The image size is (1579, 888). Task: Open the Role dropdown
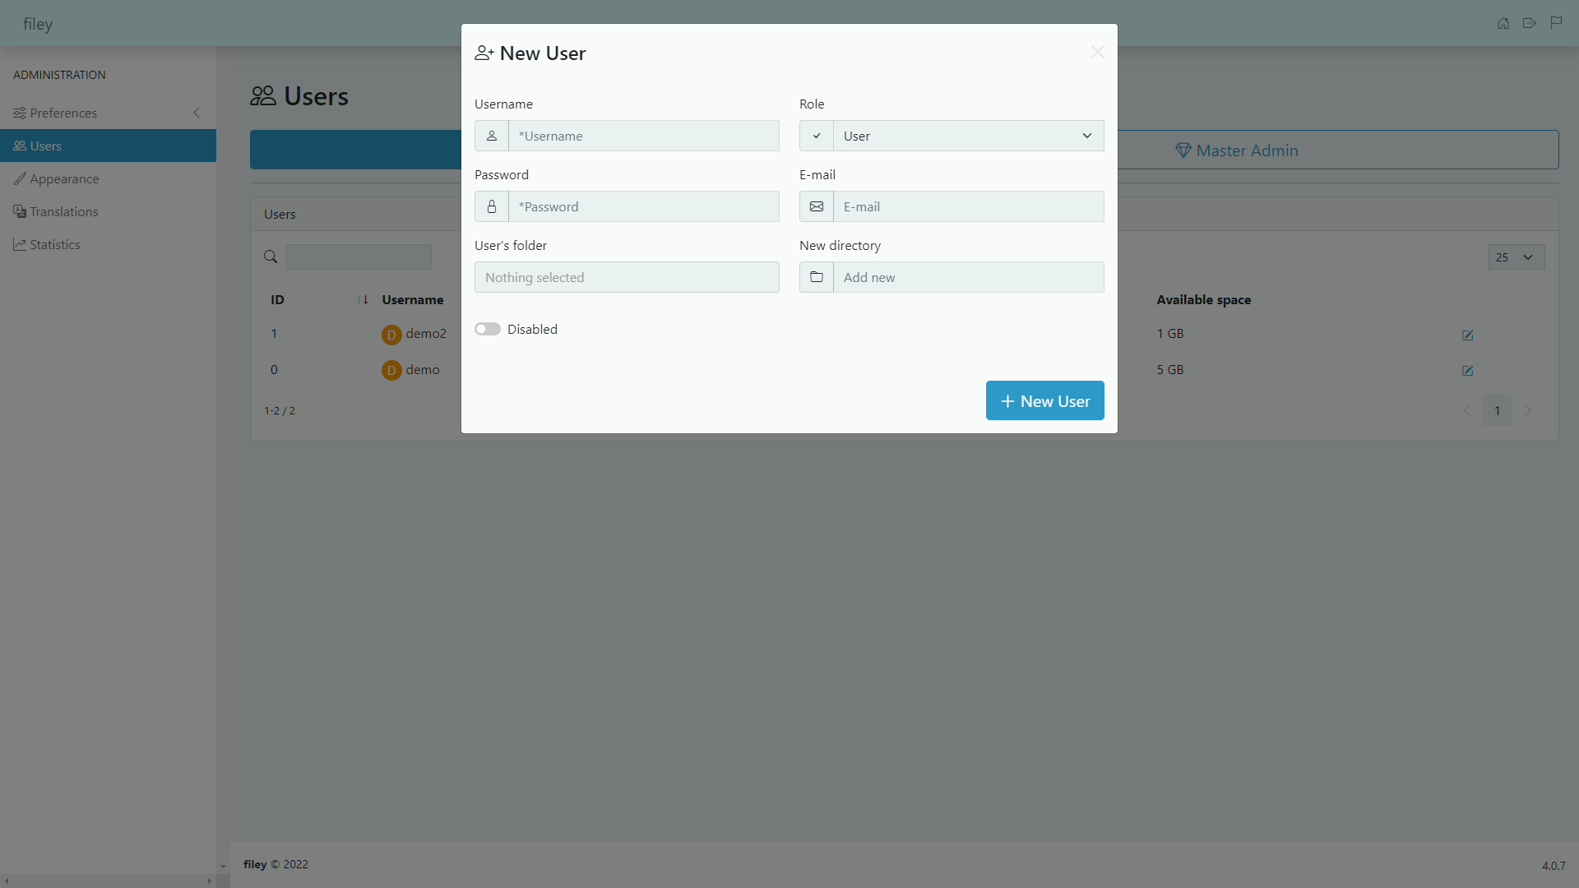pos(968,136)
